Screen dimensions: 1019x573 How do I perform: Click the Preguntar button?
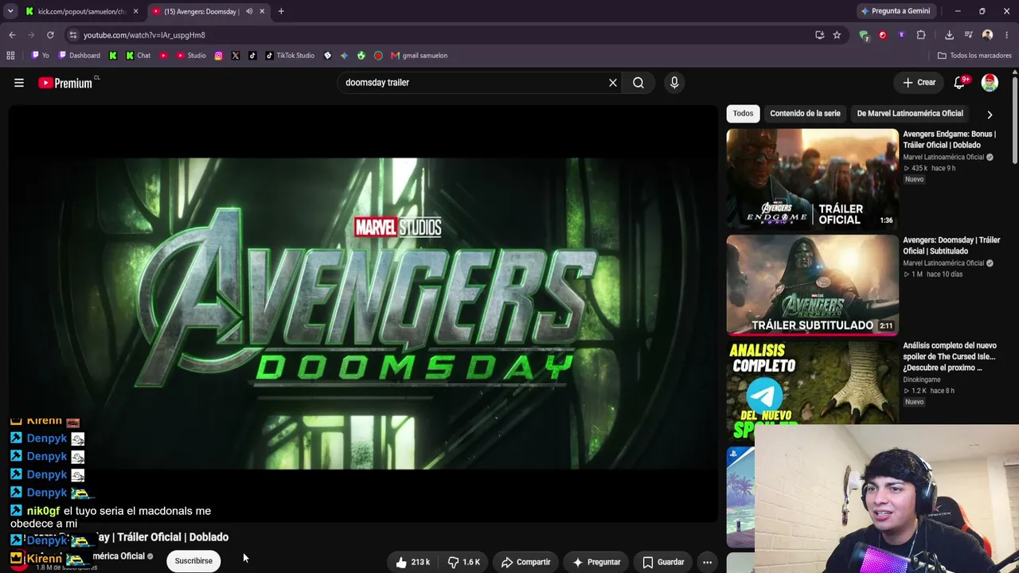click(596, 562)
